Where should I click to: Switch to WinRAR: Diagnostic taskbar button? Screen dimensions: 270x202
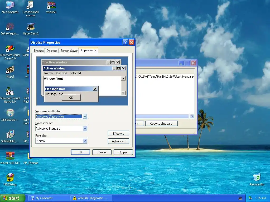(91, 198)
